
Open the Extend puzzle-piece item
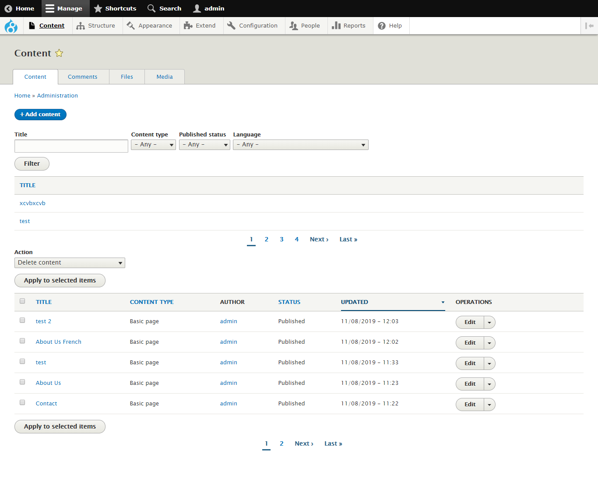click(x=200, y=26)
